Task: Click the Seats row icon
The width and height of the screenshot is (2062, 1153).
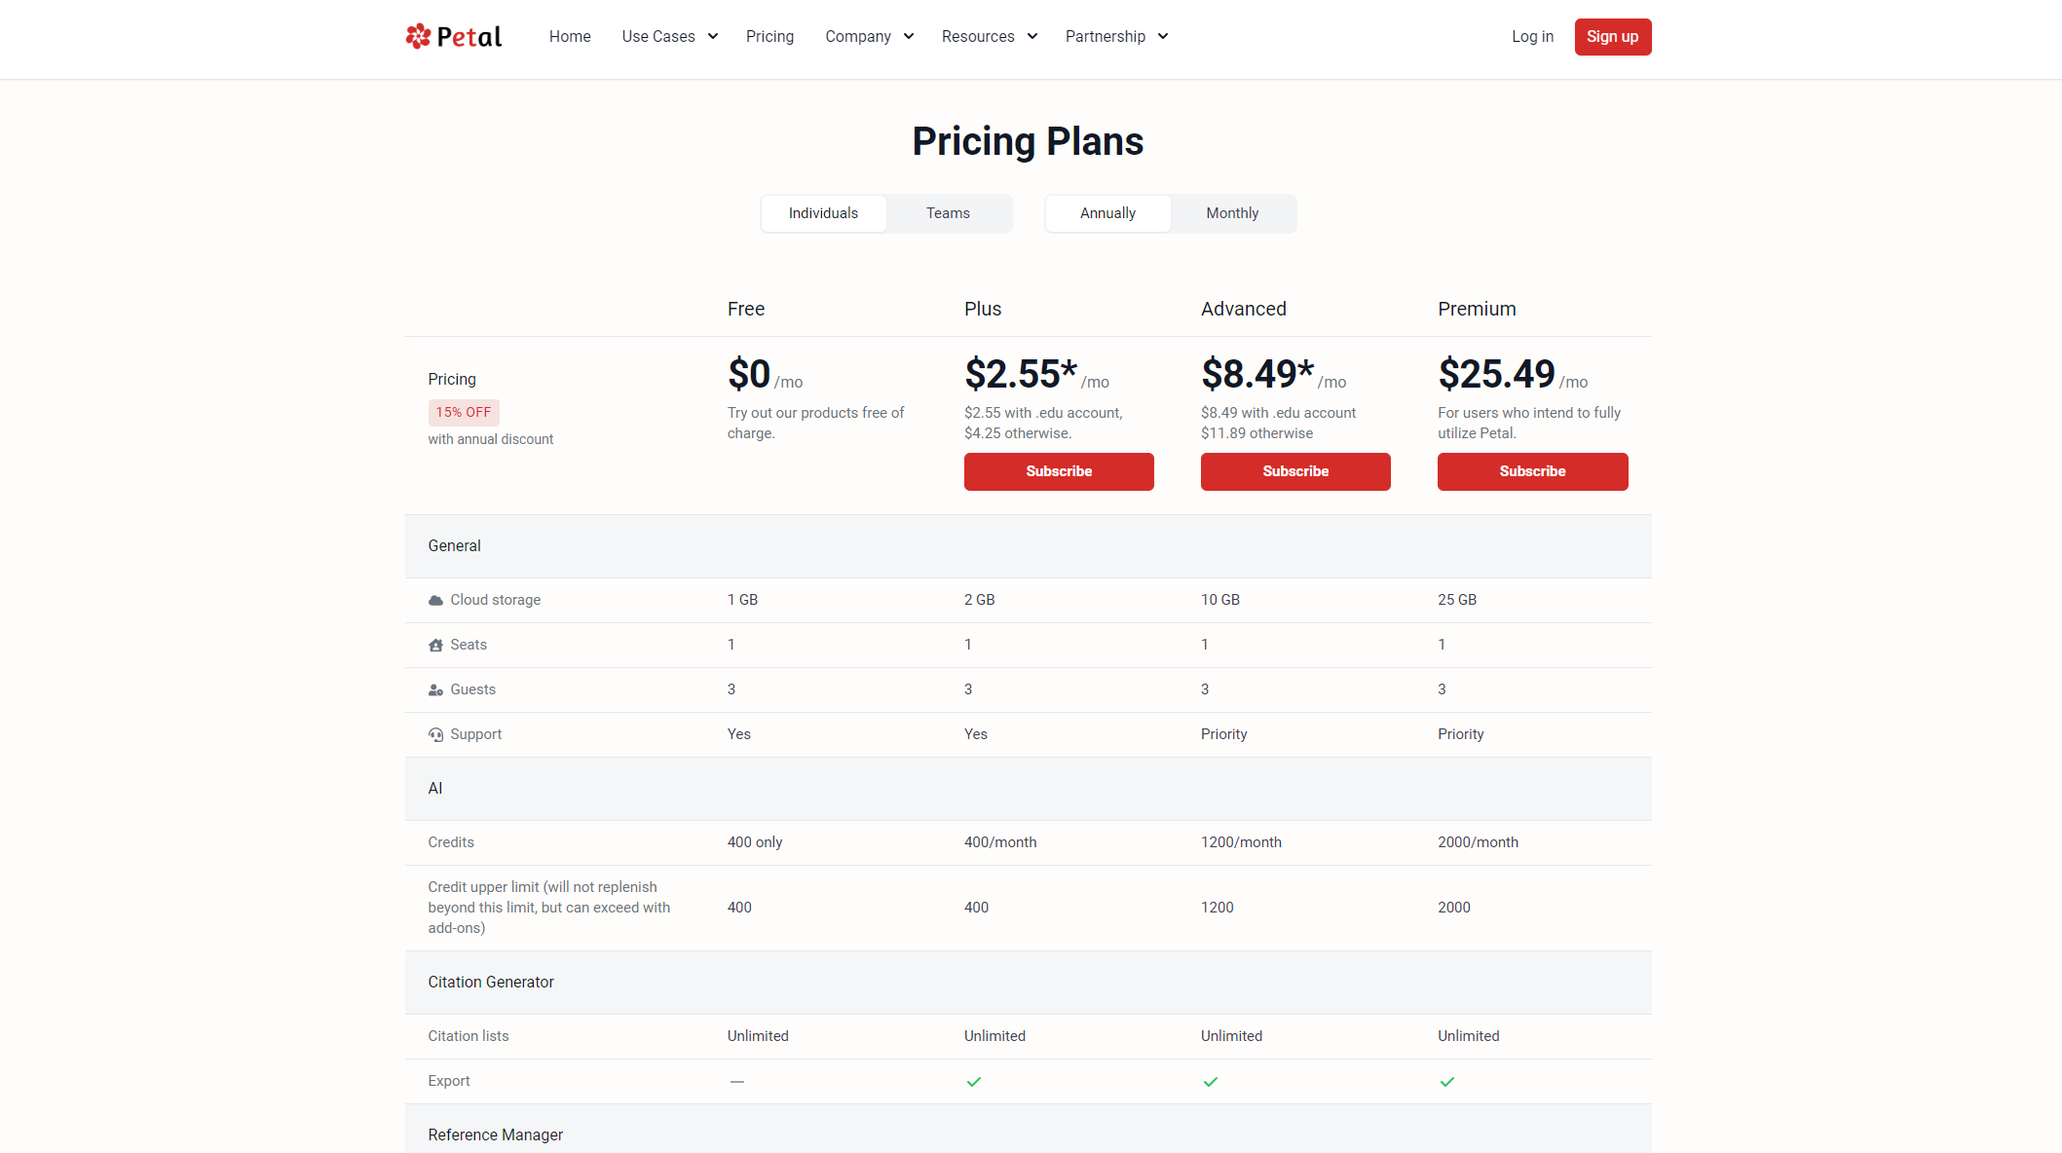Action: [x=435, y=646]
